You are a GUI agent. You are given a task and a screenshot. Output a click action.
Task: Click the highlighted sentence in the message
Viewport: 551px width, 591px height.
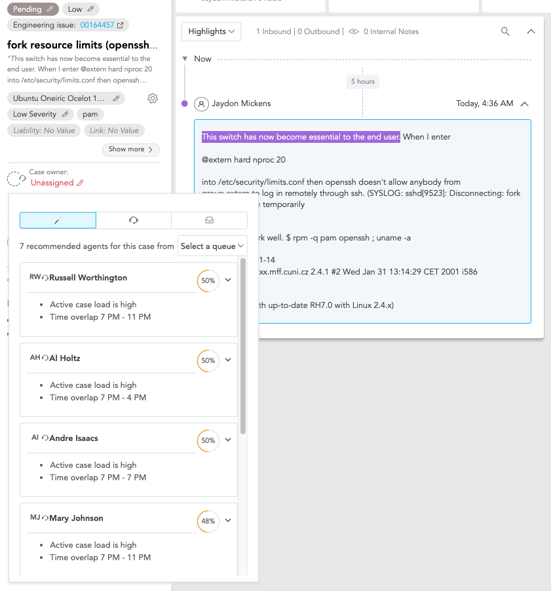pos(301,137)
